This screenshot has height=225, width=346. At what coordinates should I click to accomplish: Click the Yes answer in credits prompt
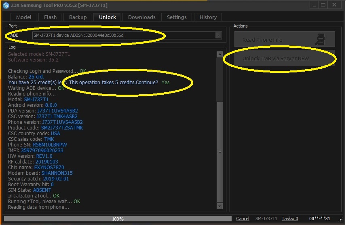165,83
